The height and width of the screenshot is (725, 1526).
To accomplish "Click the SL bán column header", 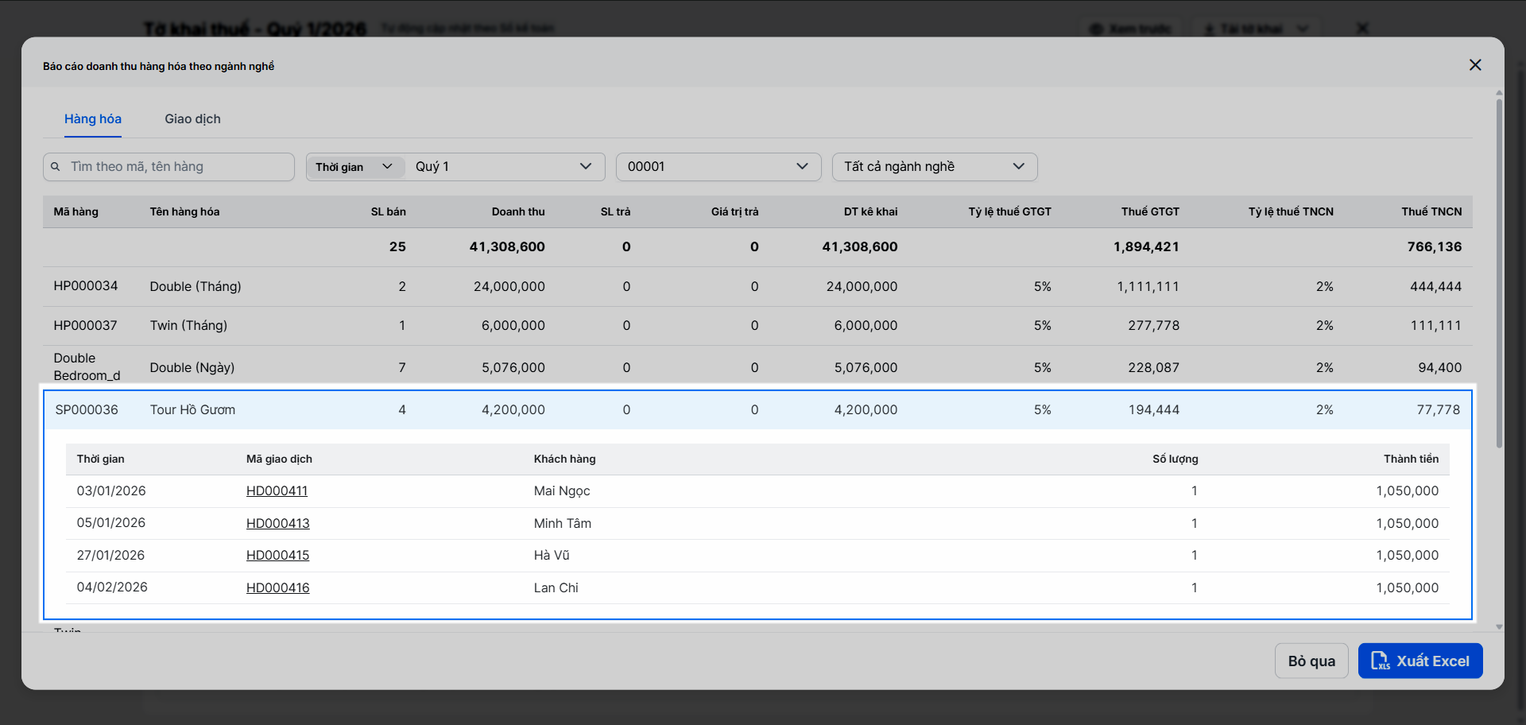I will coord(389,211).
